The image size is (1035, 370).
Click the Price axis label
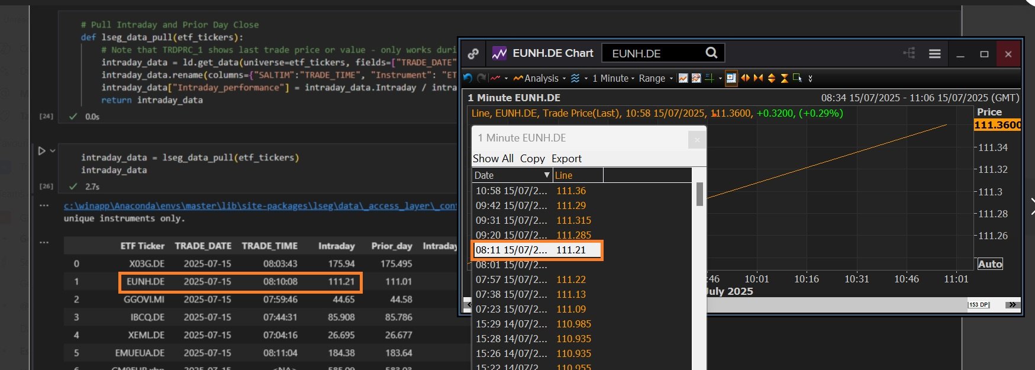pos(989,112)
